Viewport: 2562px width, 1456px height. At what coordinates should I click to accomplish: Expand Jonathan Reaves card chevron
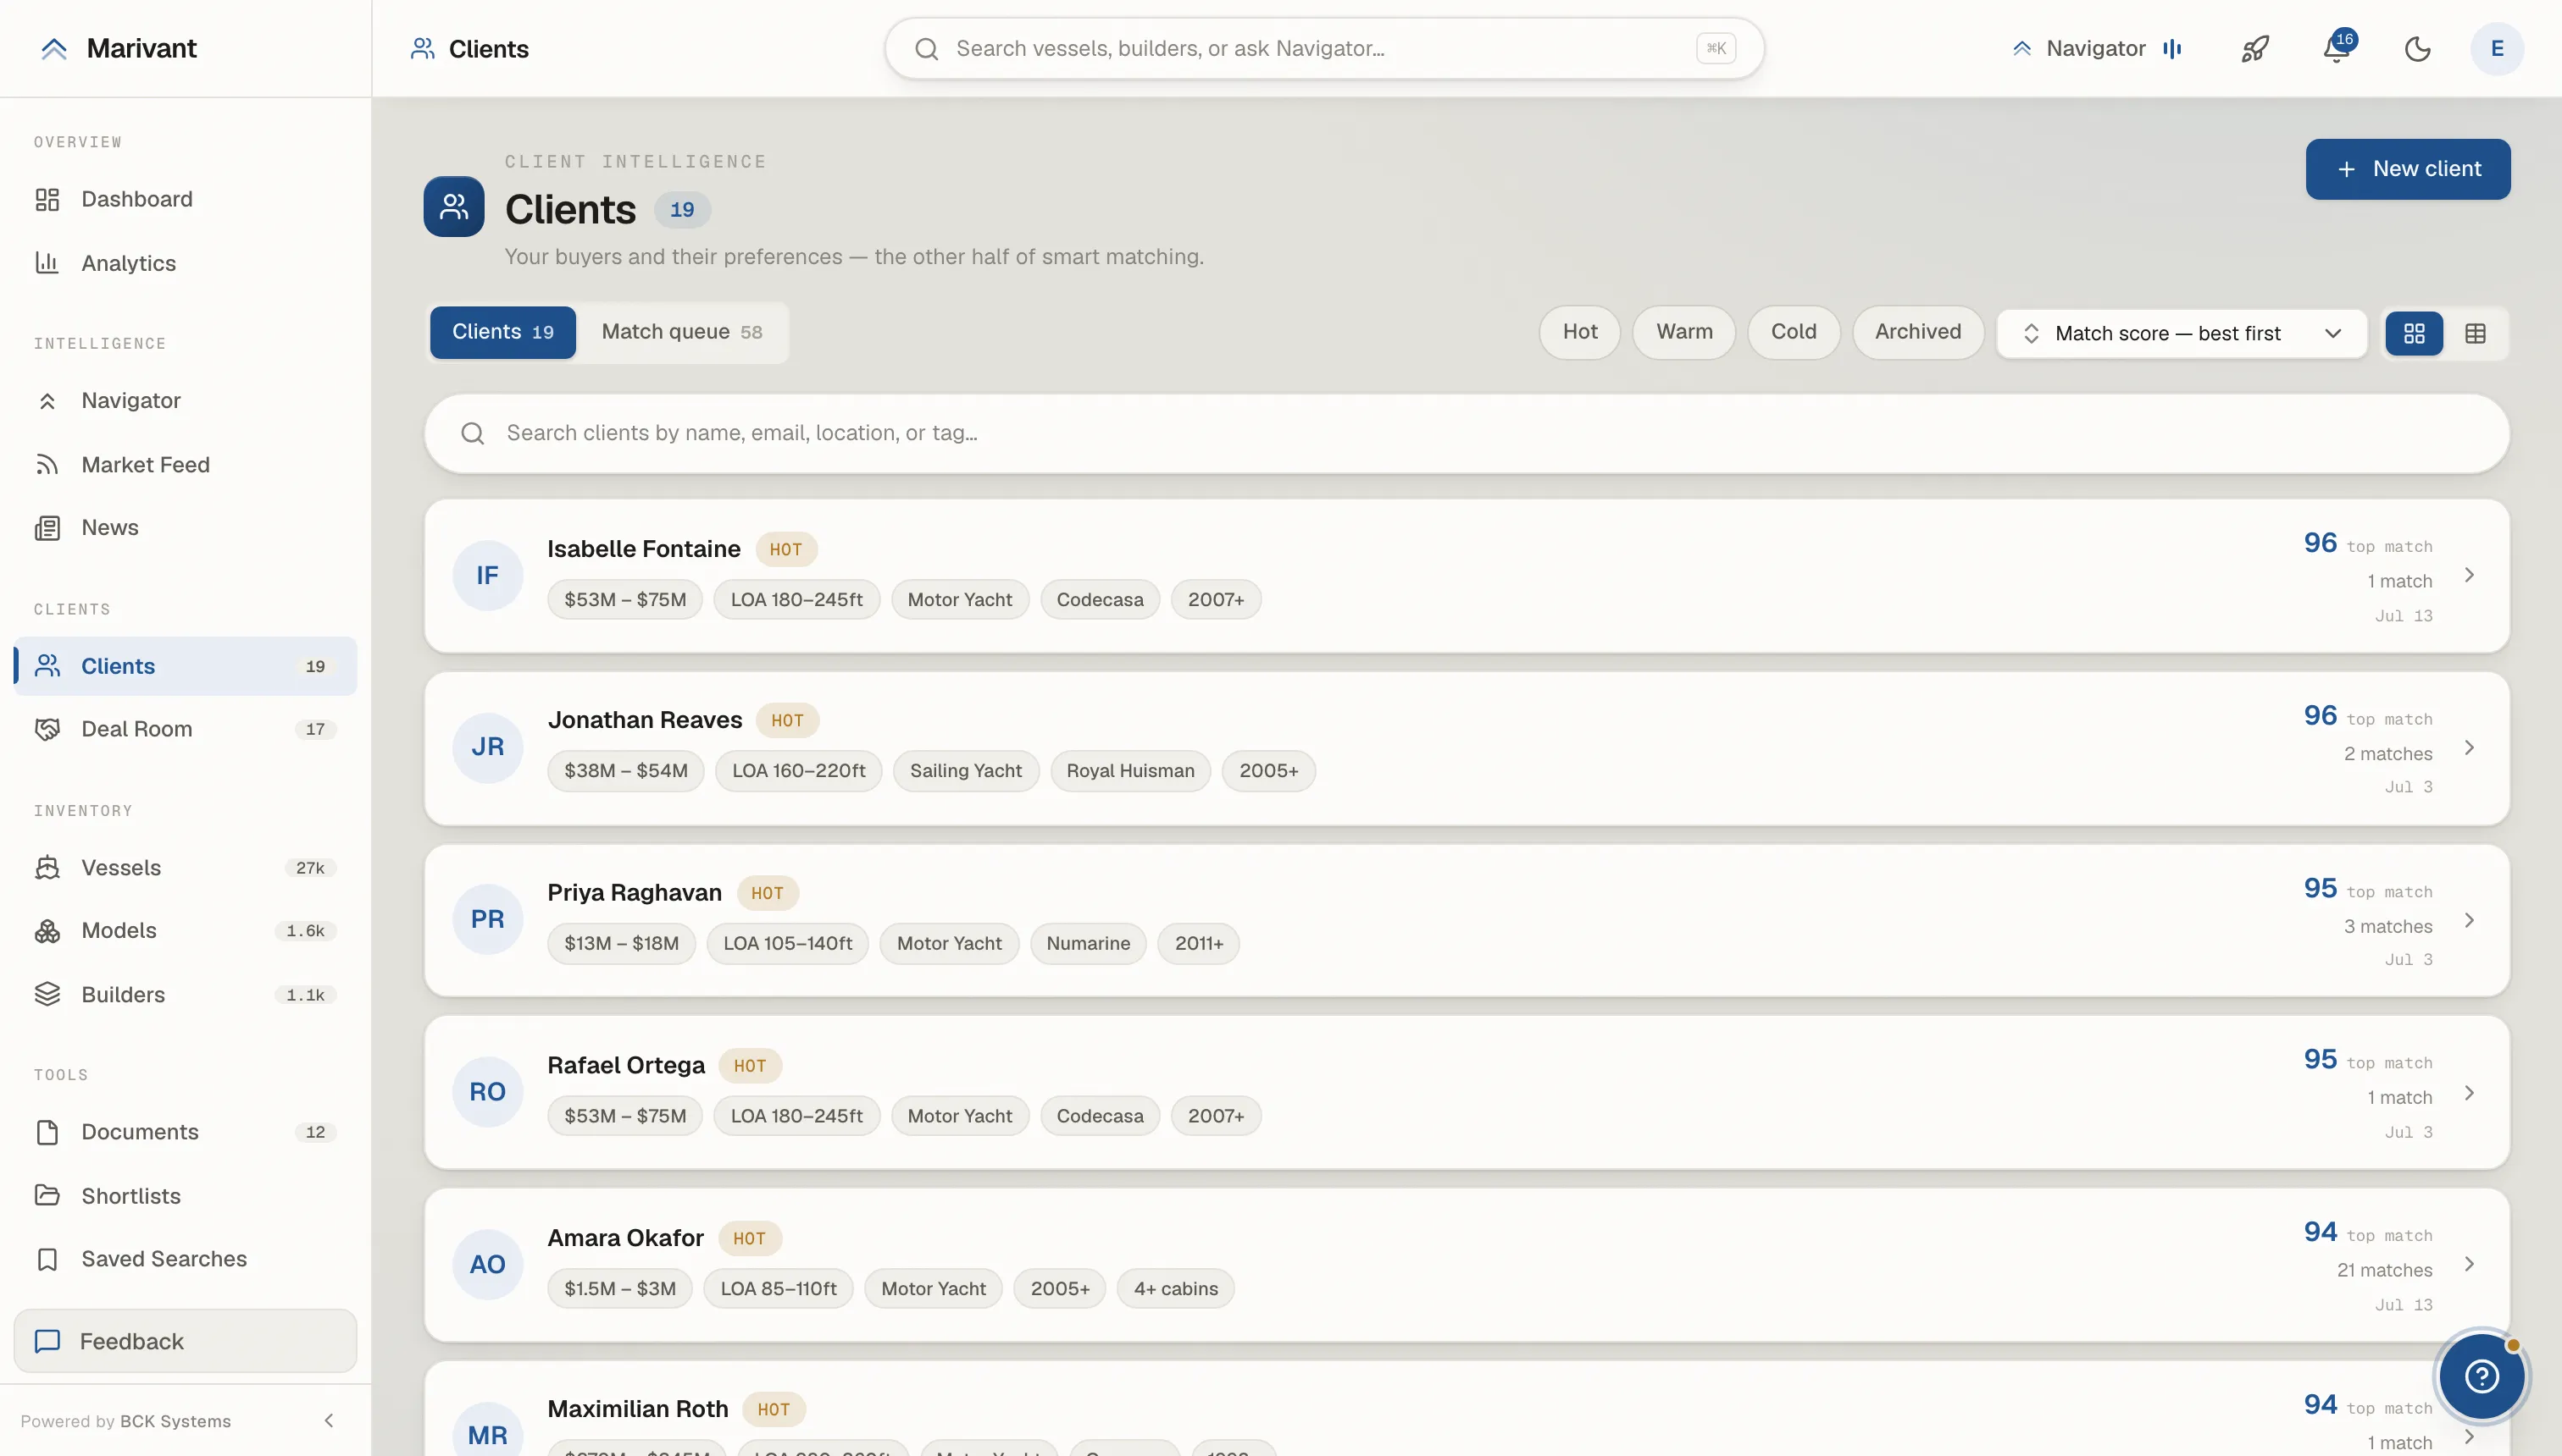(2469, 748)
